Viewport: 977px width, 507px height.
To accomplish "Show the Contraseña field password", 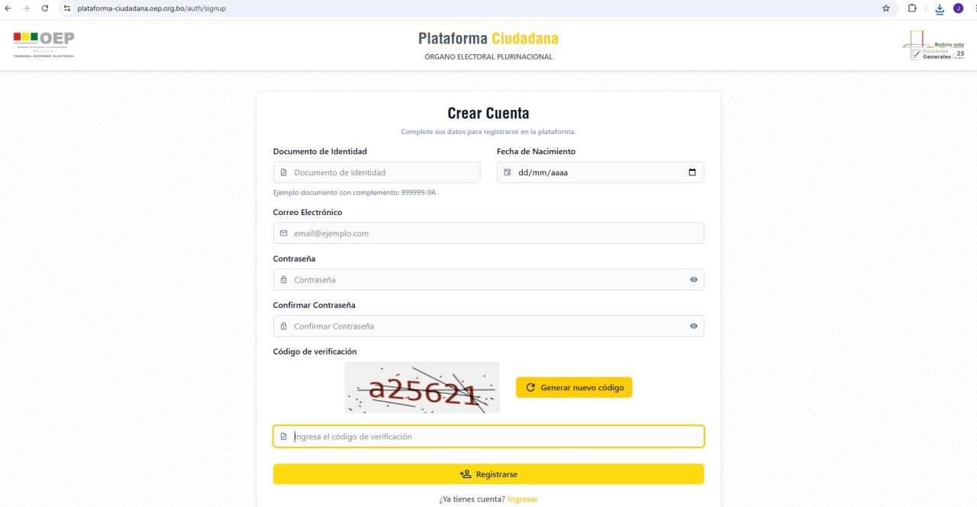I will coord(694,280).
